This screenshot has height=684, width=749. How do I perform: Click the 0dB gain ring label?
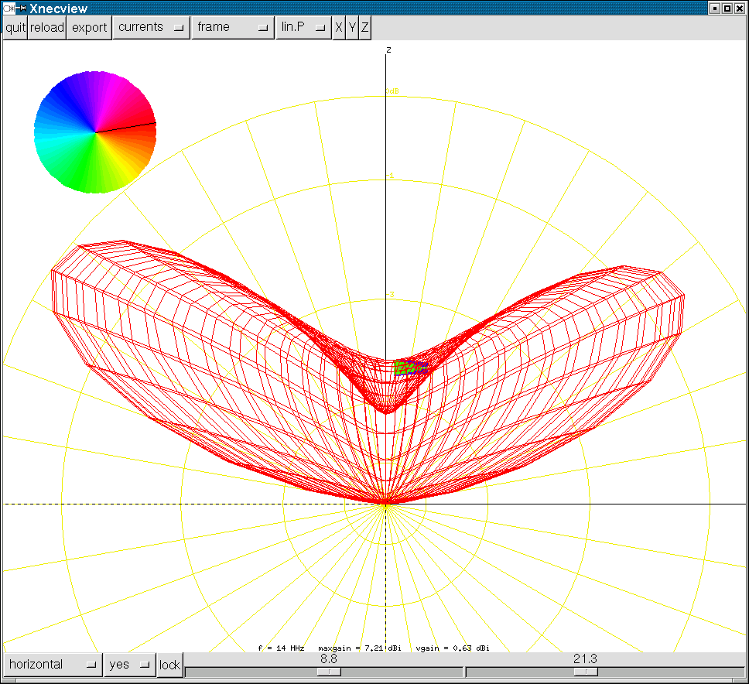click(x=392, y=91)
